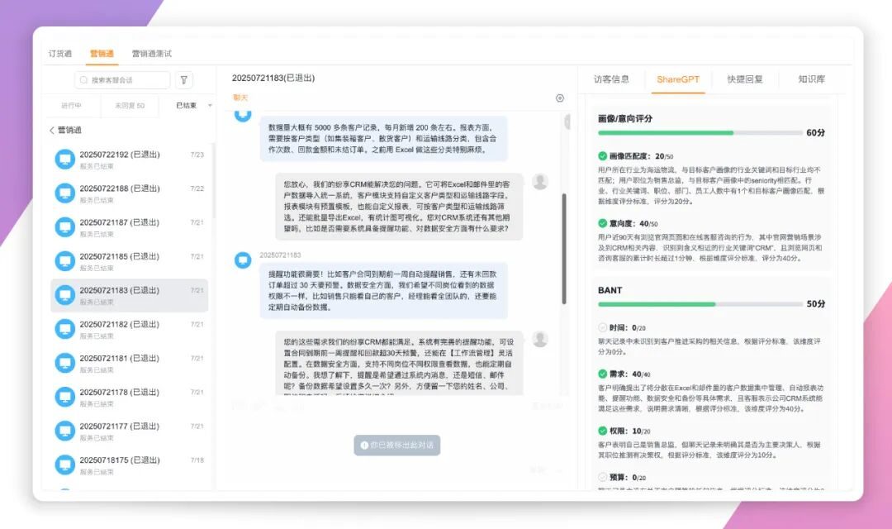Collapse 营销通 list using back chevron
The height and width of the screenshot is (529, 892).
tap(52, 130)
